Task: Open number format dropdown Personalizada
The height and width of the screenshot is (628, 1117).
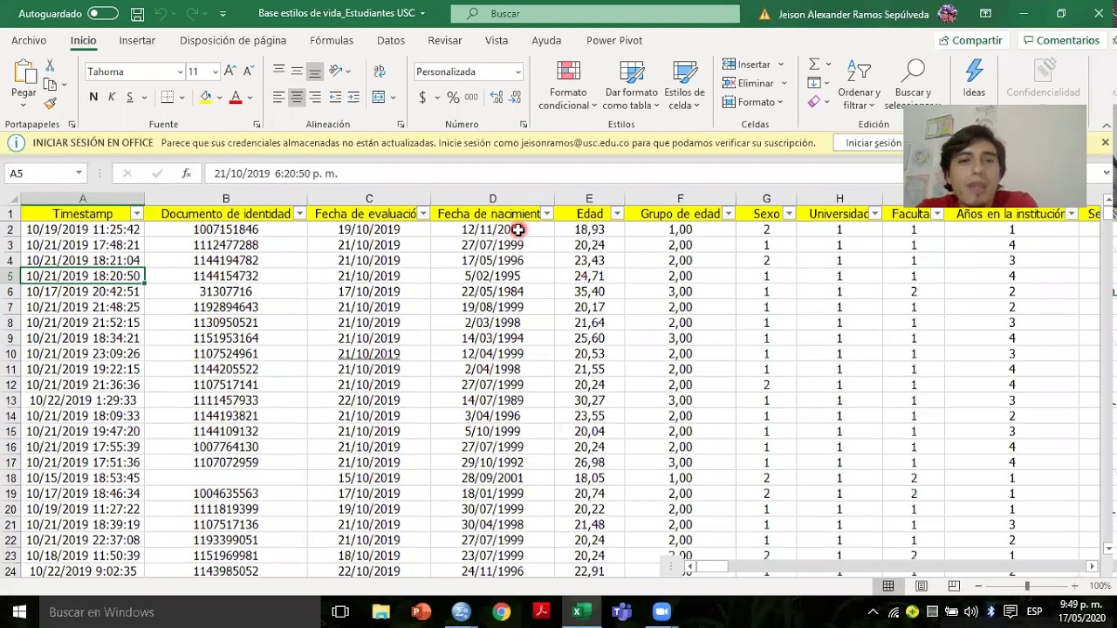Action: tap(518, 72)
